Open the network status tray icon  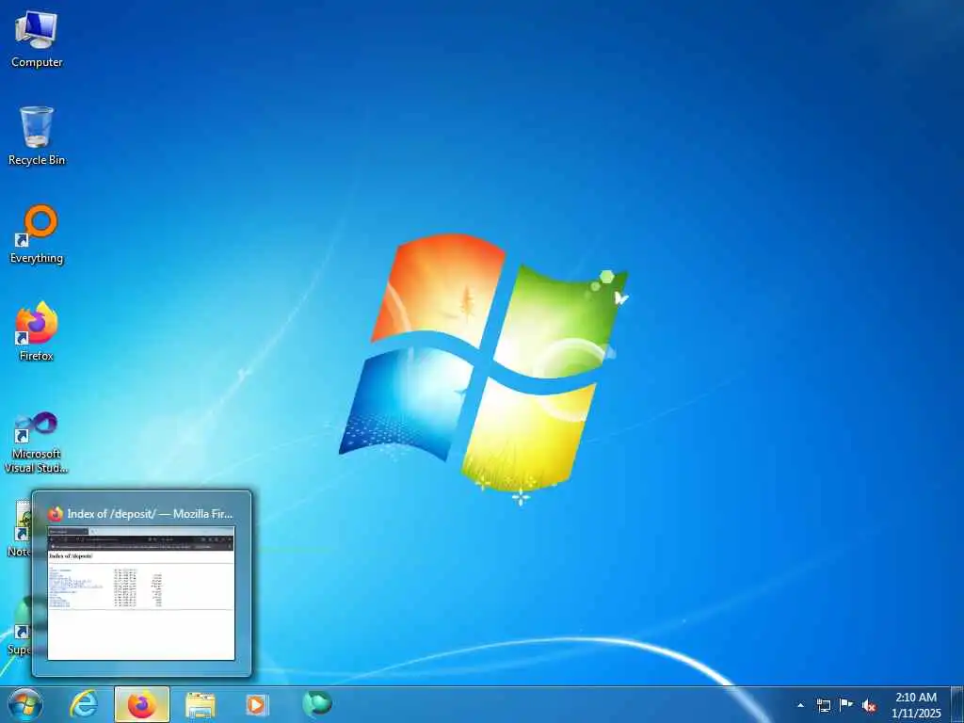click(x=823, y=705)
